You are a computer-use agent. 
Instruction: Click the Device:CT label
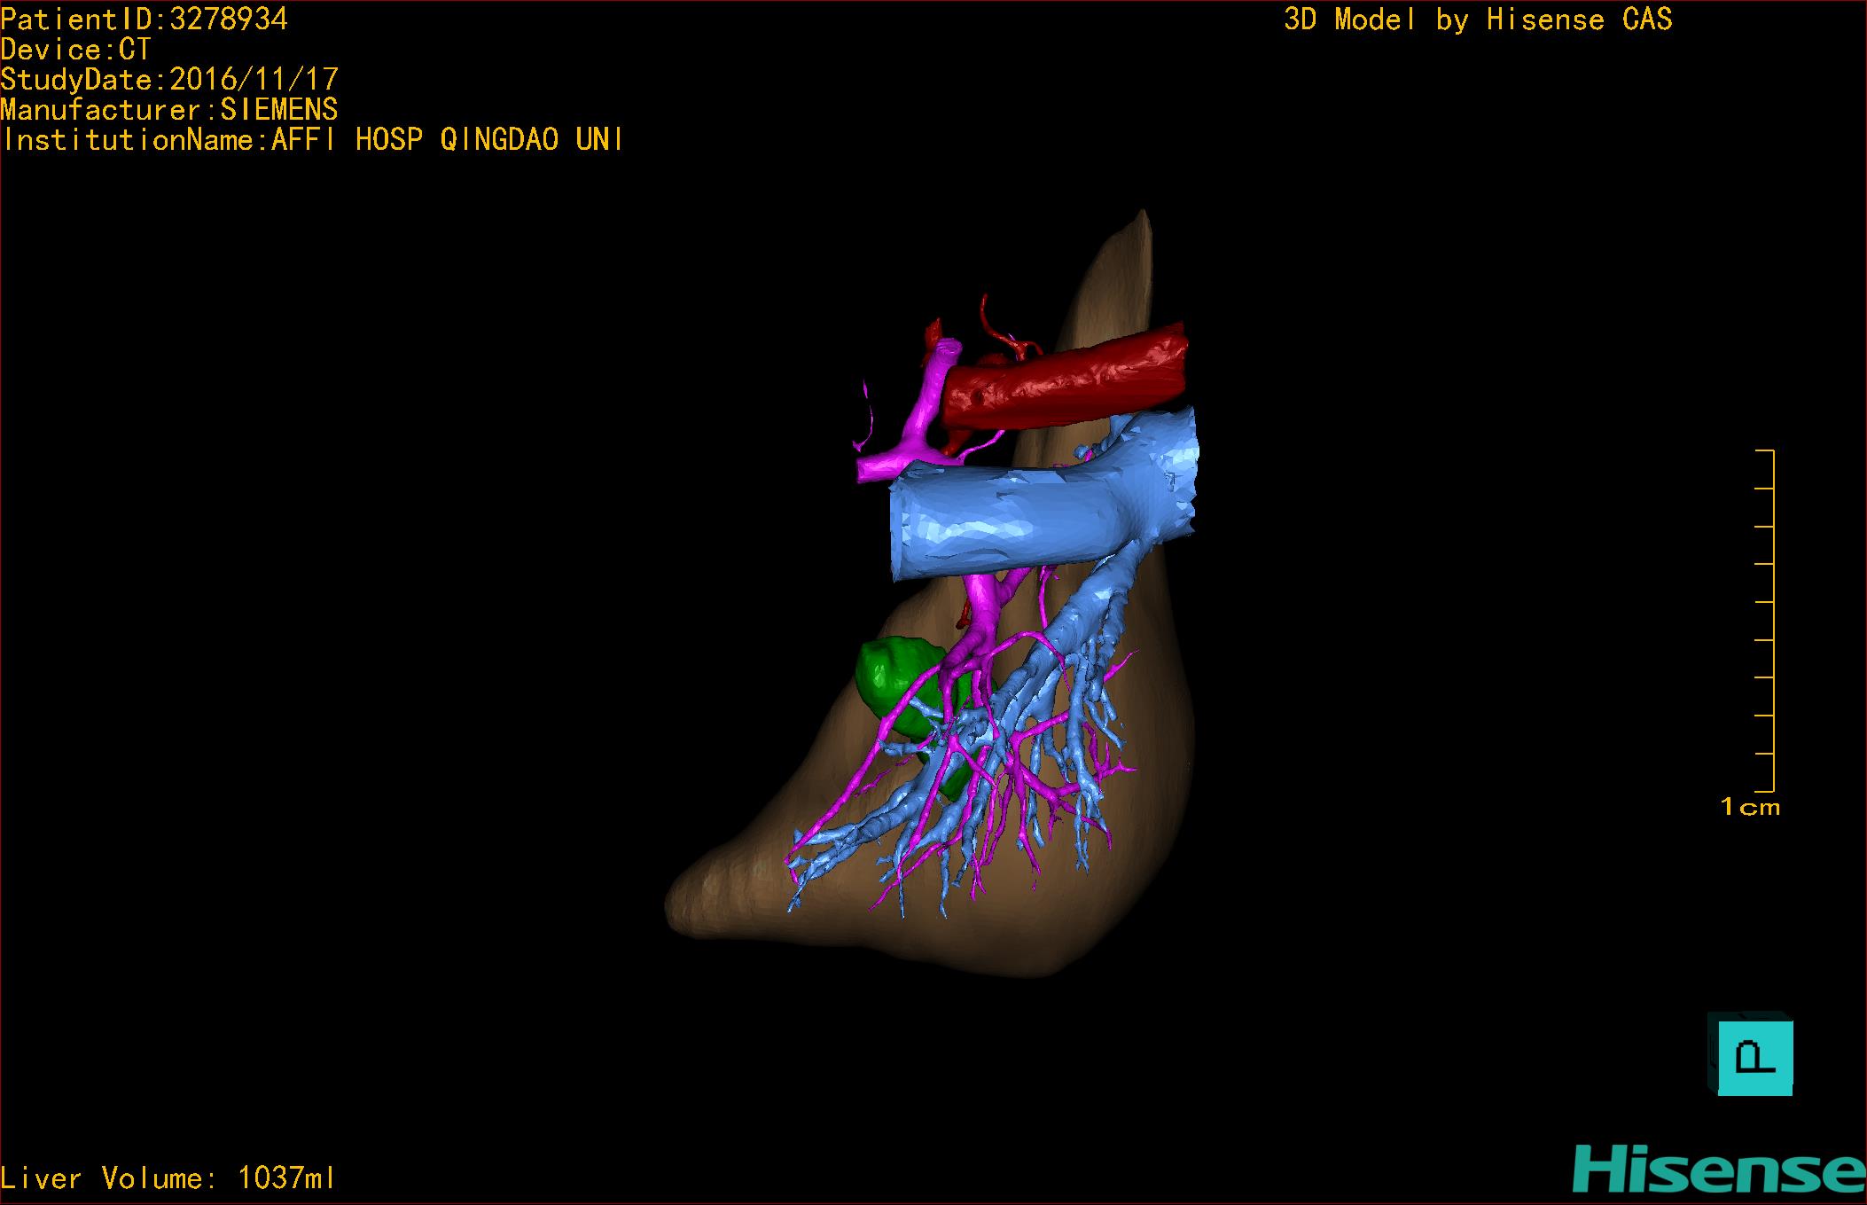(x=76, y=49)
